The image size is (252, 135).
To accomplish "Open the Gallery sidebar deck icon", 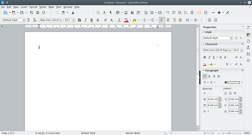I will pyautogui.click(x=248, y=54).
